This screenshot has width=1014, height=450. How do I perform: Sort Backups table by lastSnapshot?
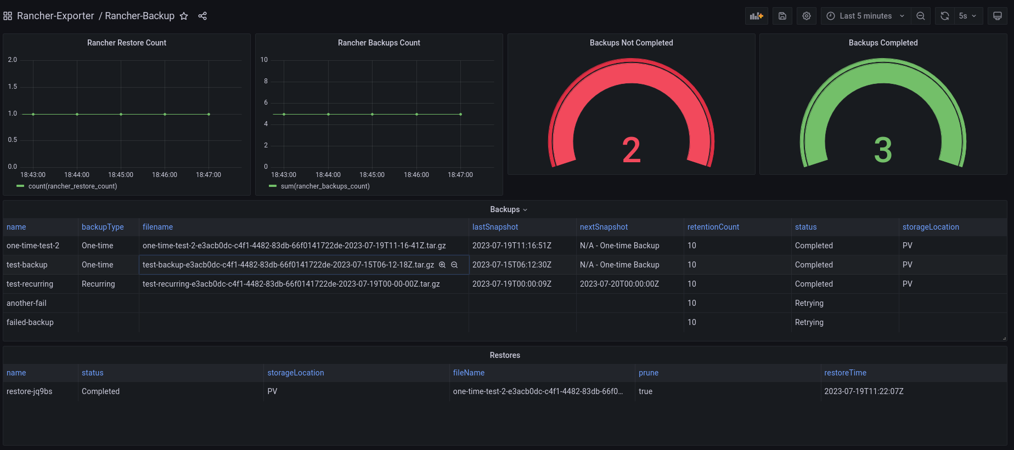(495, 227)
